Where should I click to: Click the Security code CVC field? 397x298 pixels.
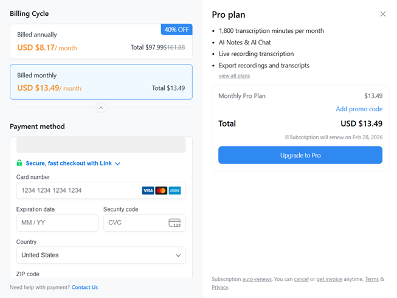tap(135, 223)
